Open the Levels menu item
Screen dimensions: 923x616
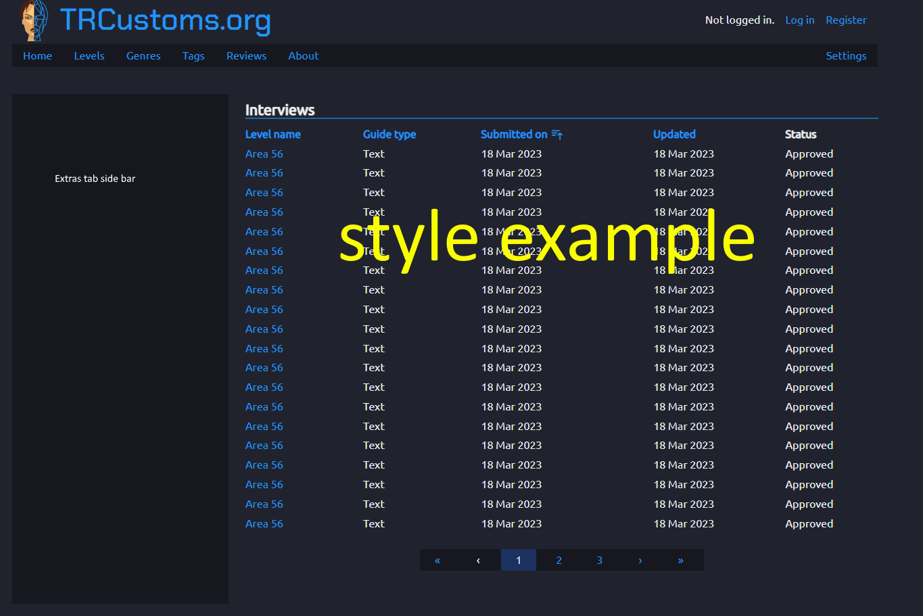click(89, 55)
